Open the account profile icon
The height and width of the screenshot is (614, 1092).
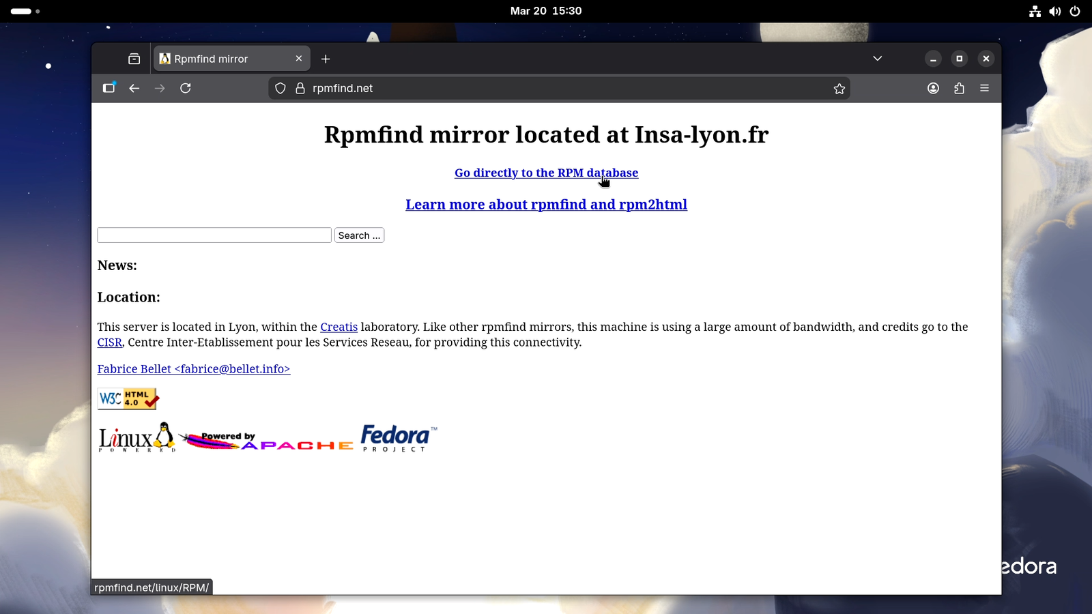(x=934, y=88)
